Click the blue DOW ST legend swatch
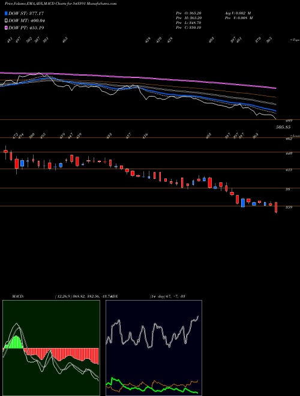The width and height of the screenshot is (300, 396). (x=7, y=13)
